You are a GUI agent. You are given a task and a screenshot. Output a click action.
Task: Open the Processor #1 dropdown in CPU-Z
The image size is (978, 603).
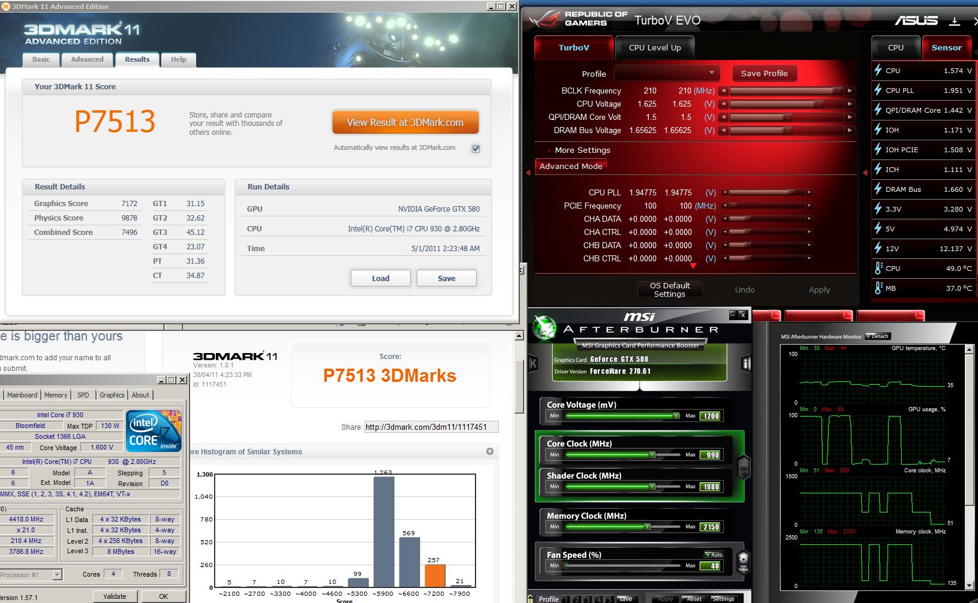click(58, 575)
